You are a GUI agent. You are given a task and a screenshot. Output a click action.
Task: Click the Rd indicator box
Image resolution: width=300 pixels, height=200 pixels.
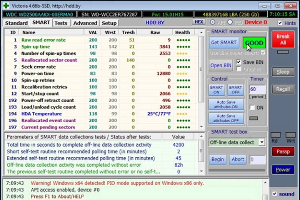[275, 135]
